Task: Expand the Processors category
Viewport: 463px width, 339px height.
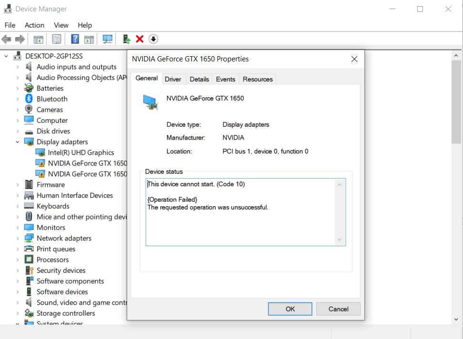Action: click(x=18, y=259)
